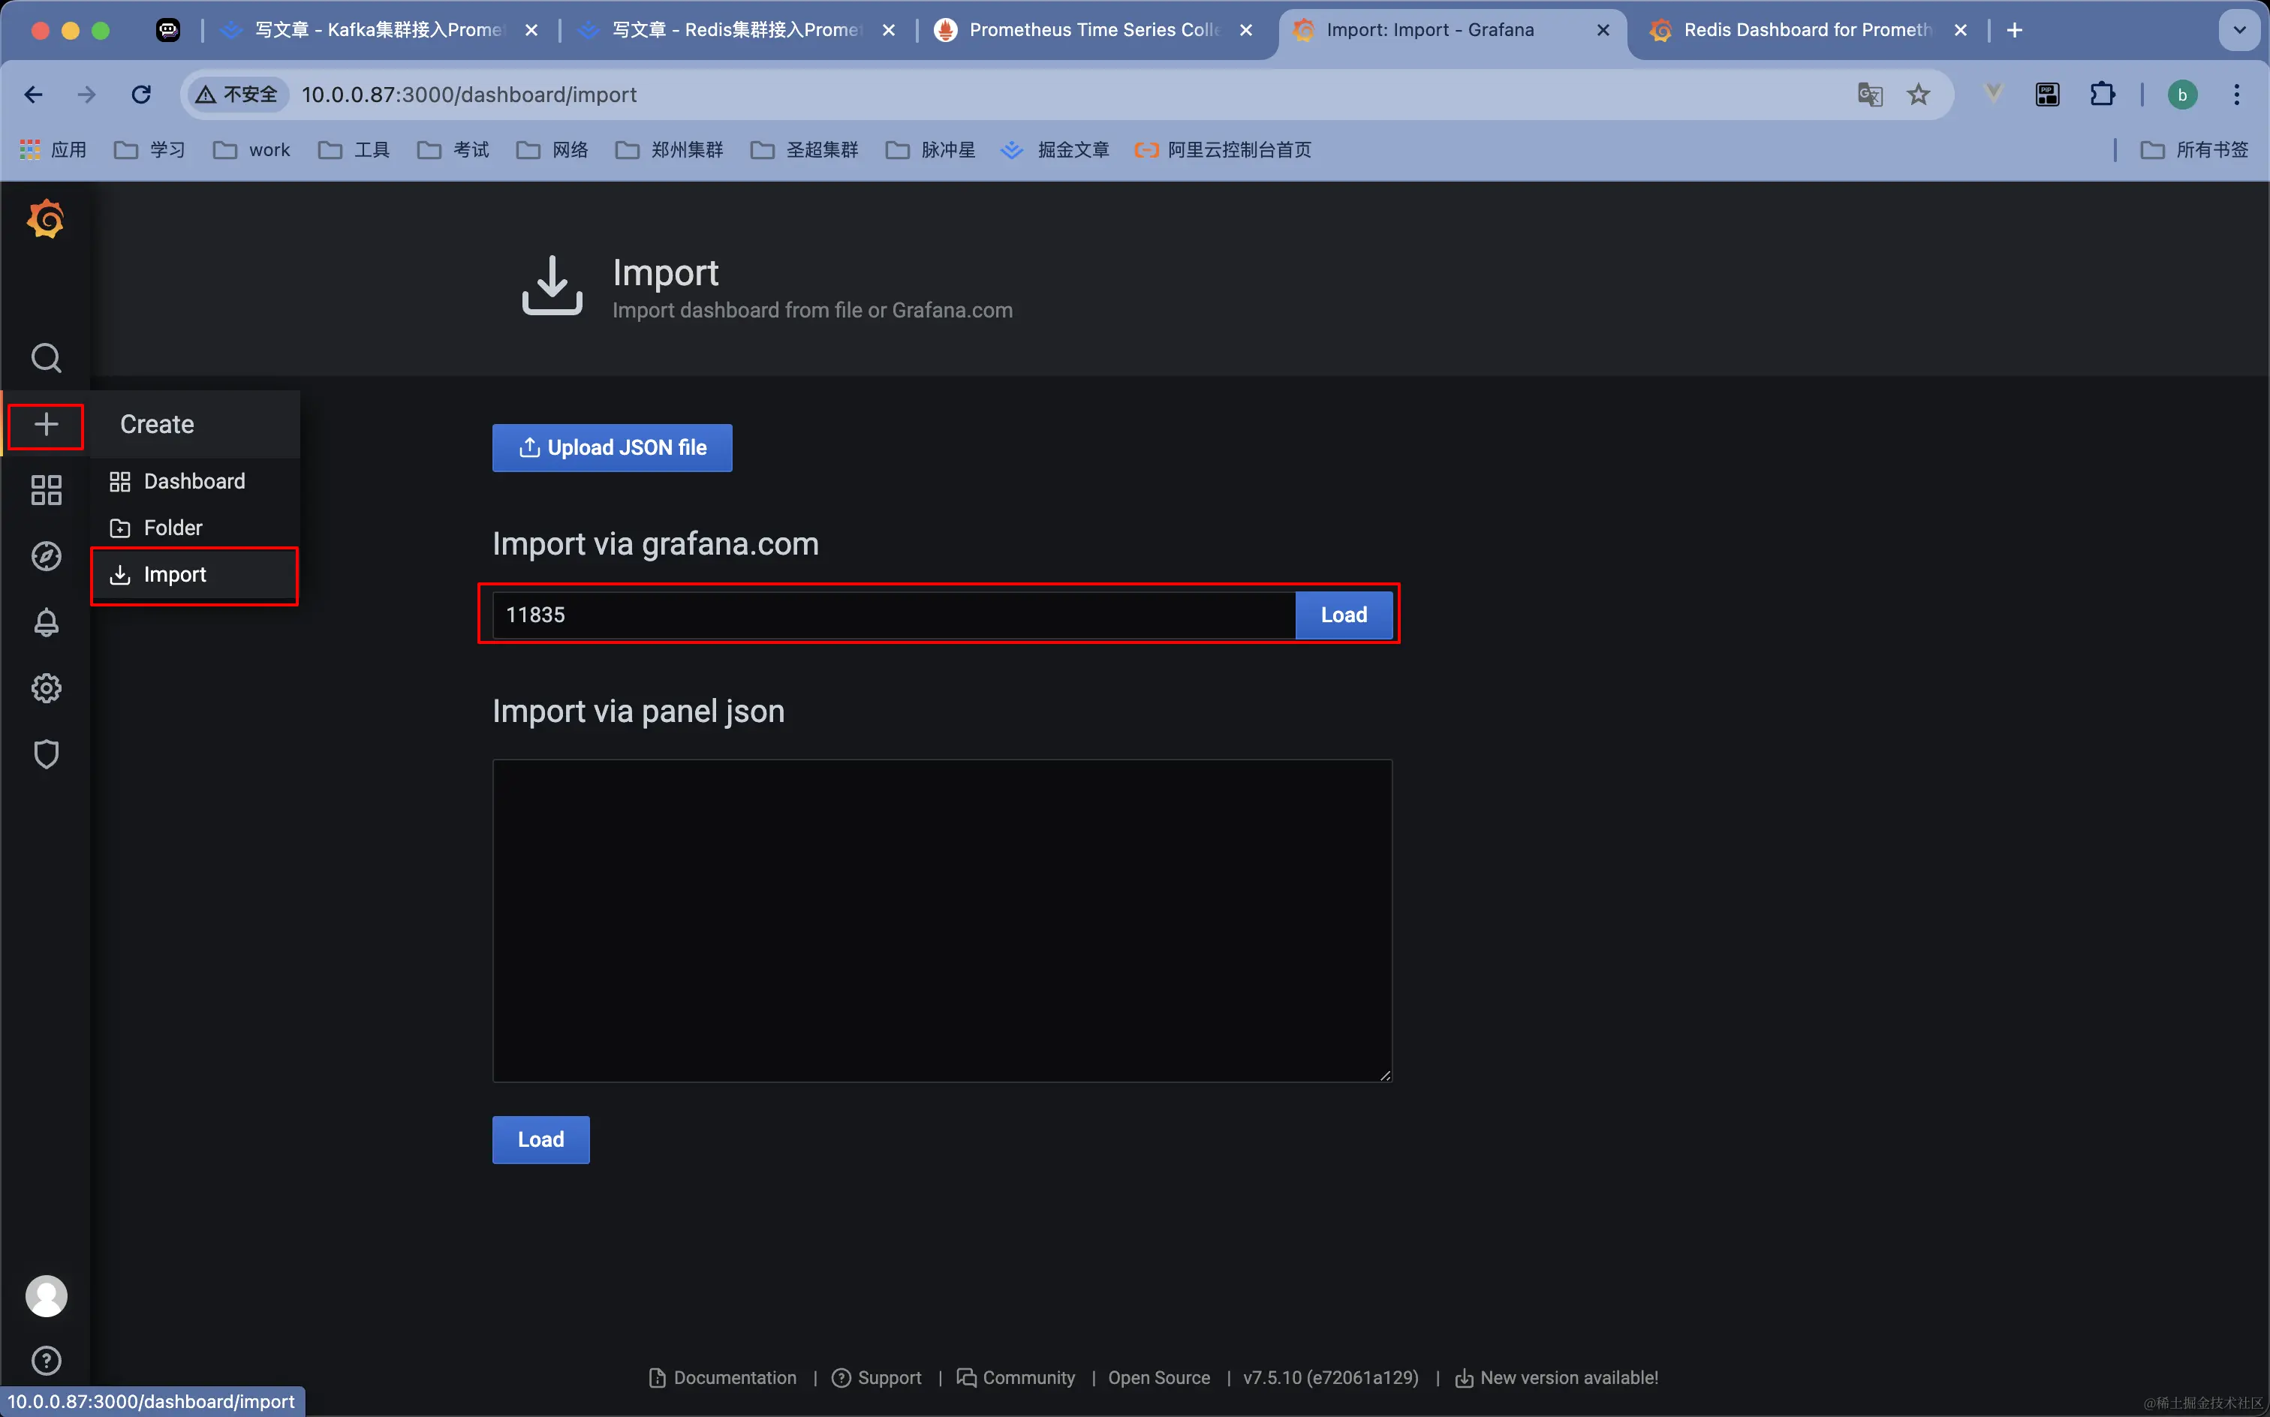Open the Explore compass icon

click(x=46, y=555)
